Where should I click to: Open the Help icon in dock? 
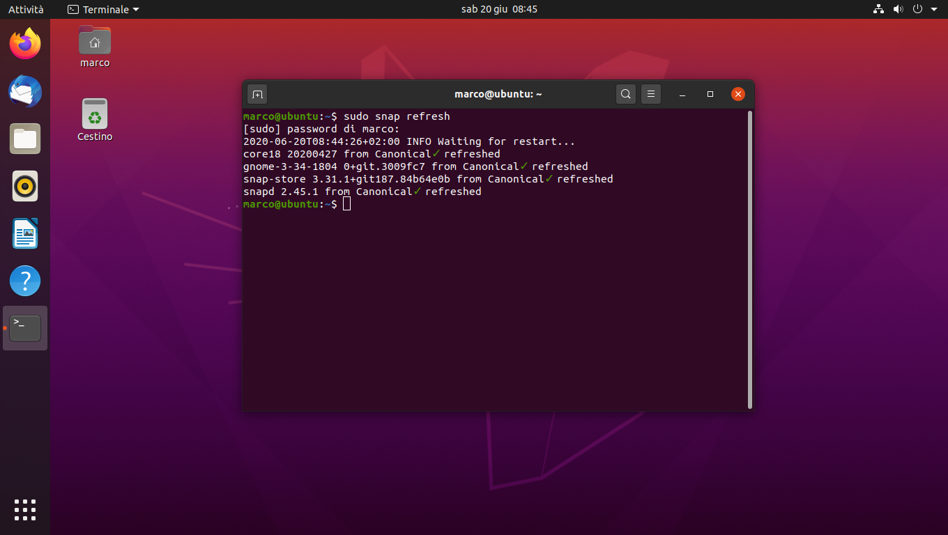(x=25, y=281)
